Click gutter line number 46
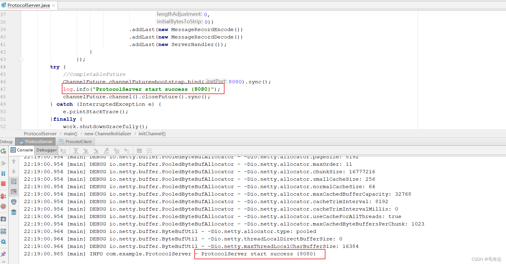 pos(3,82)
